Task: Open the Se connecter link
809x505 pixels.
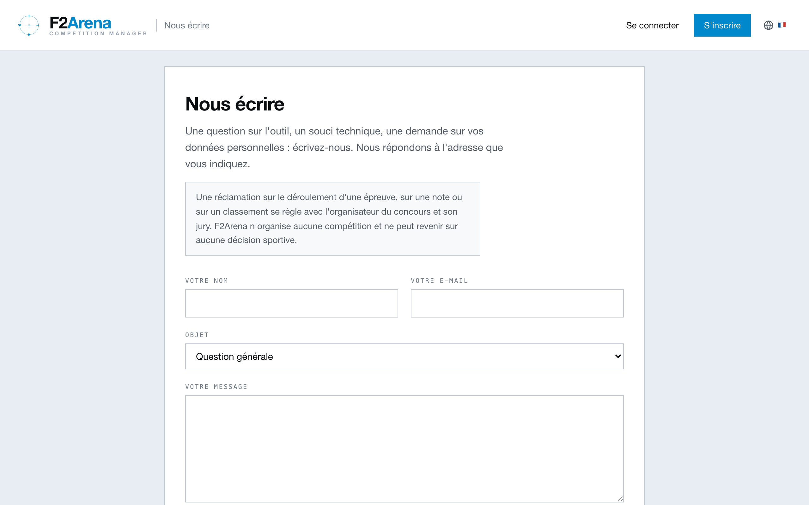Action: coord(652,25)
